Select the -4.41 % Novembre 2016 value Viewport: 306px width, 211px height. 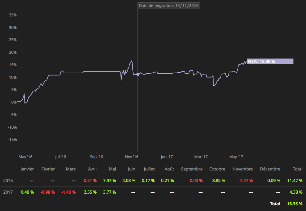click(246, 181)
